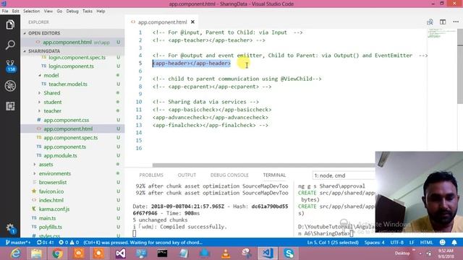
Task: Click the Split Editor icon
Action: coord(443,22)
